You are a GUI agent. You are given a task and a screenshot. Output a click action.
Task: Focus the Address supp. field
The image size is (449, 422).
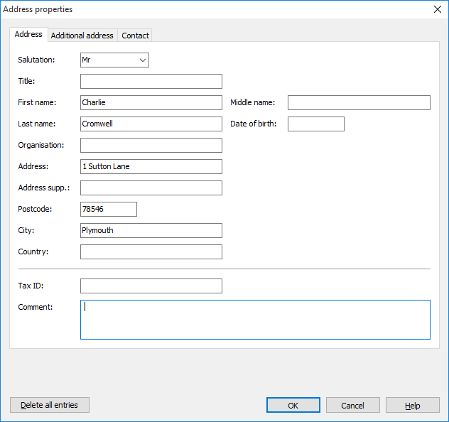click(x=151, y=188)
